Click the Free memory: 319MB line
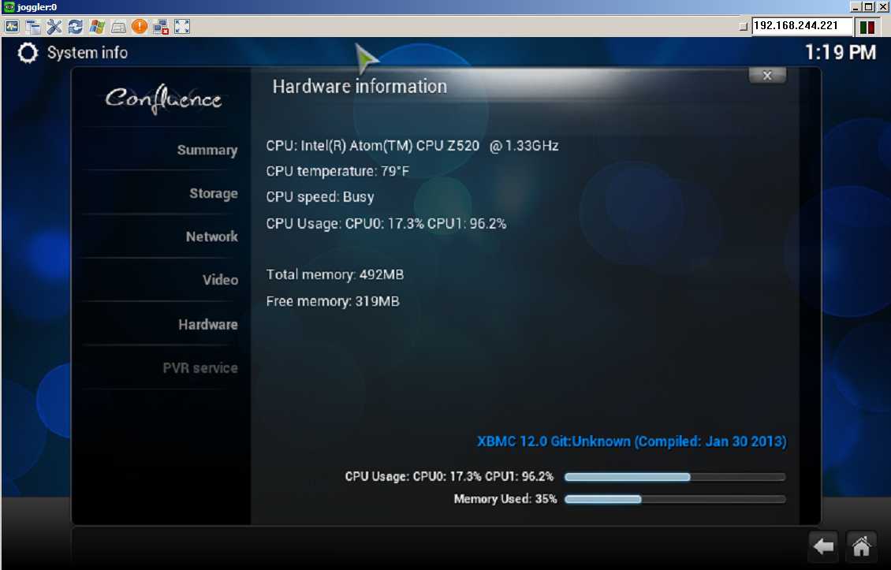891x570 pixels. tap(333, 301)
